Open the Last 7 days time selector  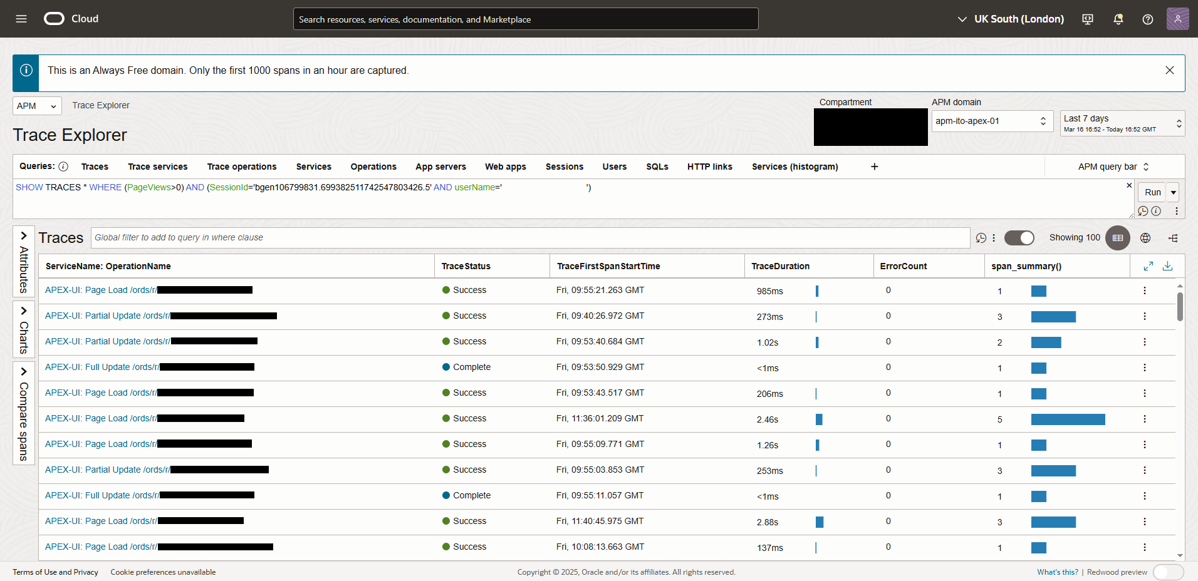click(1122, 123)
